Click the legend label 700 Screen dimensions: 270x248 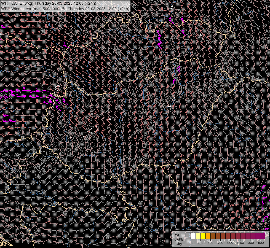click(x=220, y=243)
